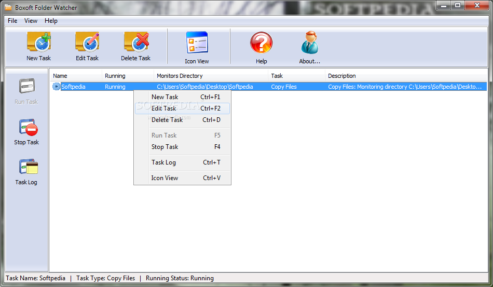This screenshot has height=287, width=493.
Task: Choose Delete Task in context menu
Action: (x=182, y=120)
